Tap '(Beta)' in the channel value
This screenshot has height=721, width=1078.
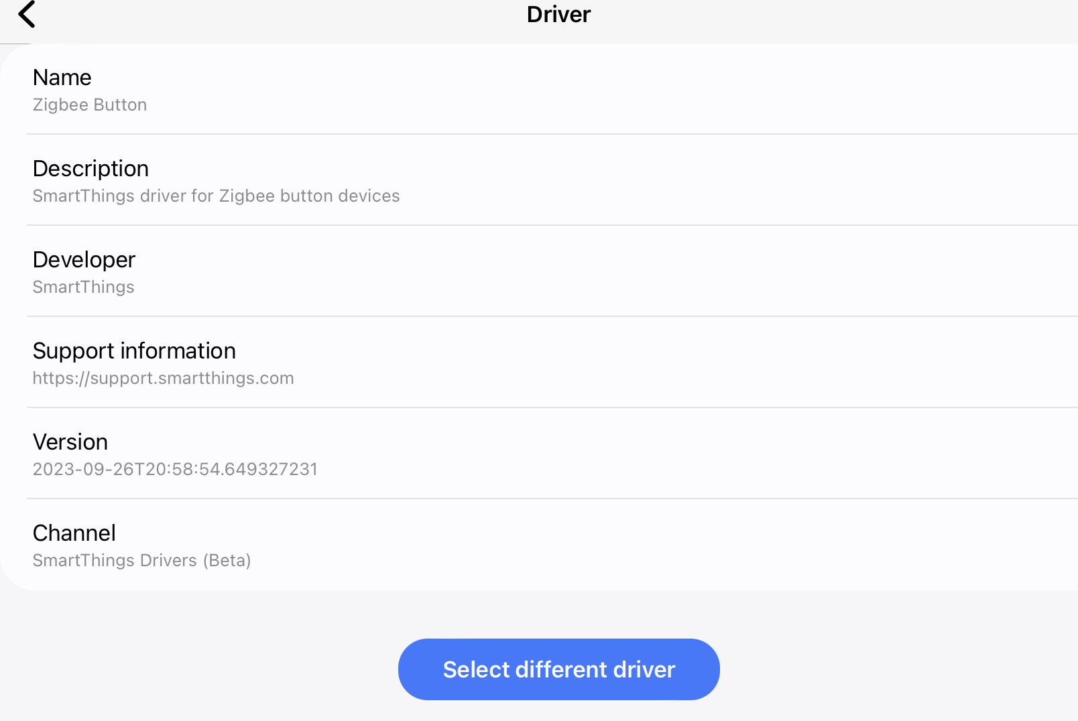pos(227,560)
